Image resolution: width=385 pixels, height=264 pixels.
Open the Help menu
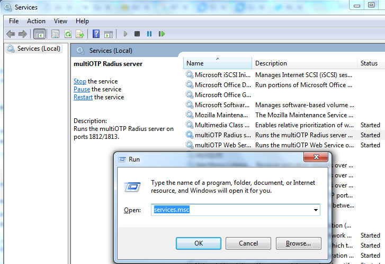pyautogui.click(x=82, y=21)
